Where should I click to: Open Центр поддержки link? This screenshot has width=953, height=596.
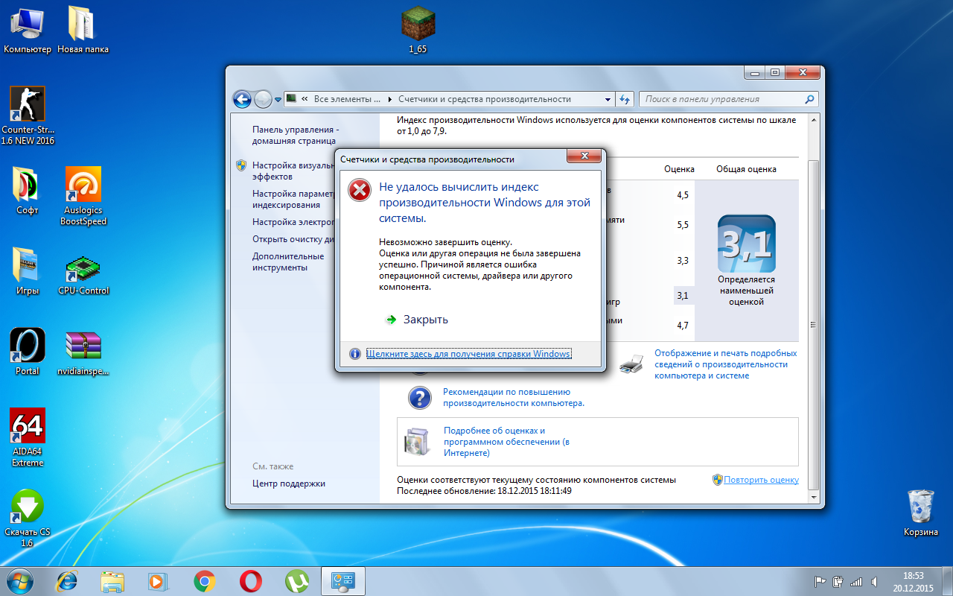click(289, 484)
